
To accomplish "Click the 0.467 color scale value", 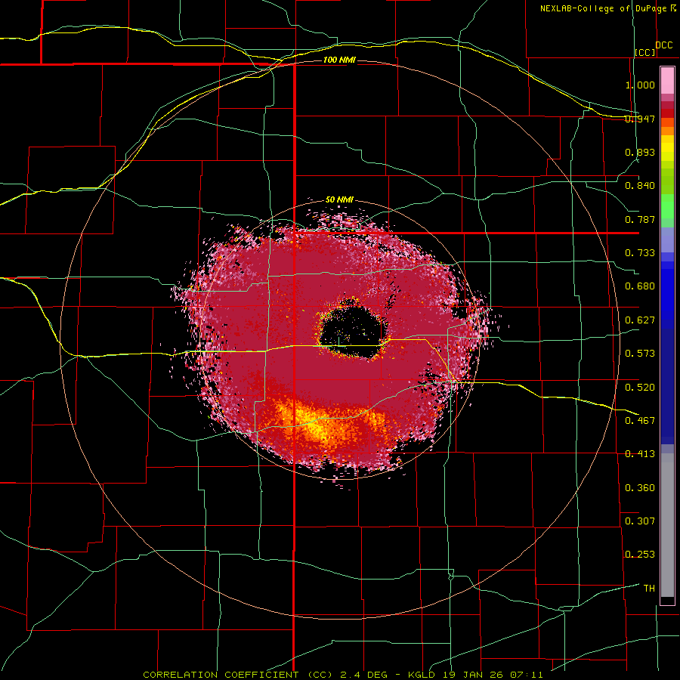I will 640,421.
